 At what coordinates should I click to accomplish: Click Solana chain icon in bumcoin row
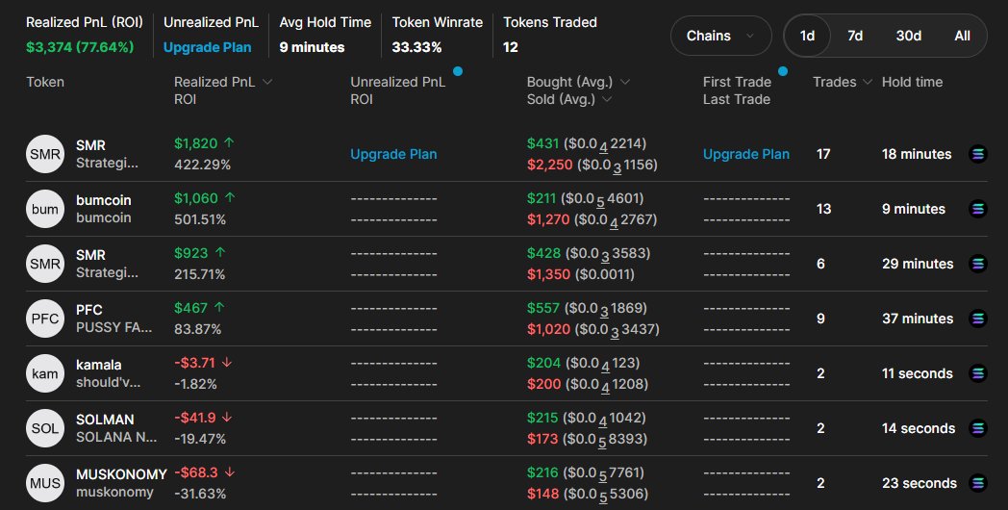click(x=978, y=209)
